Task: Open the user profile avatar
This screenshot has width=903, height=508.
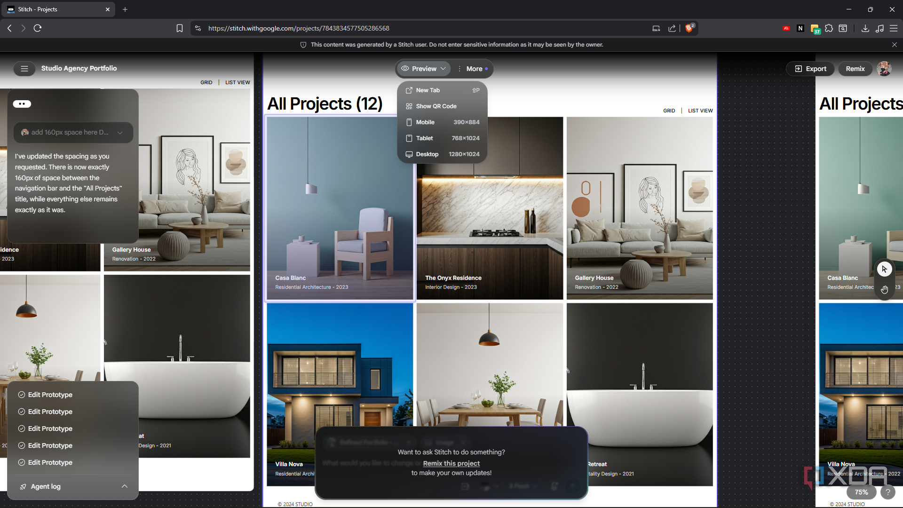Action: click(884, 69)
